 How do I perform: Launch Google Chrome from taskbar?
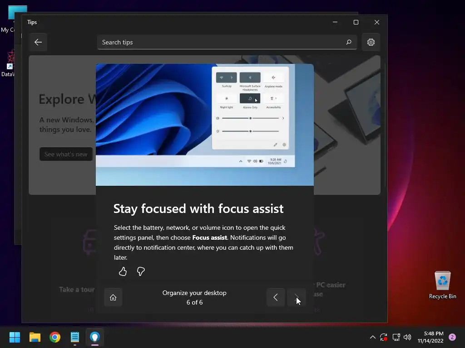tap(55, 337)
